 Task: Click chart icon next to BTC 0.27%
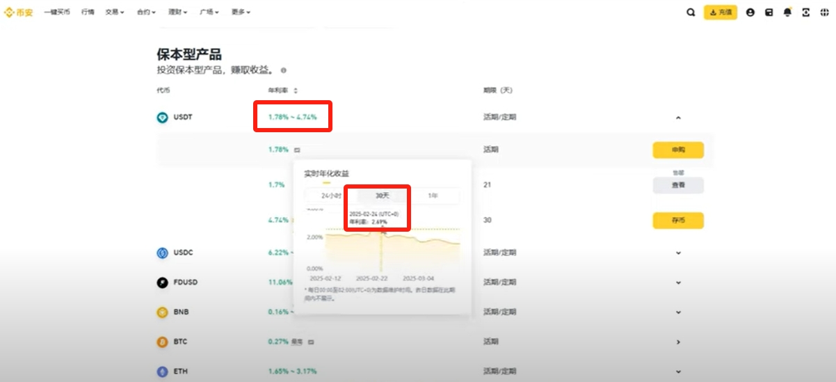311,342
